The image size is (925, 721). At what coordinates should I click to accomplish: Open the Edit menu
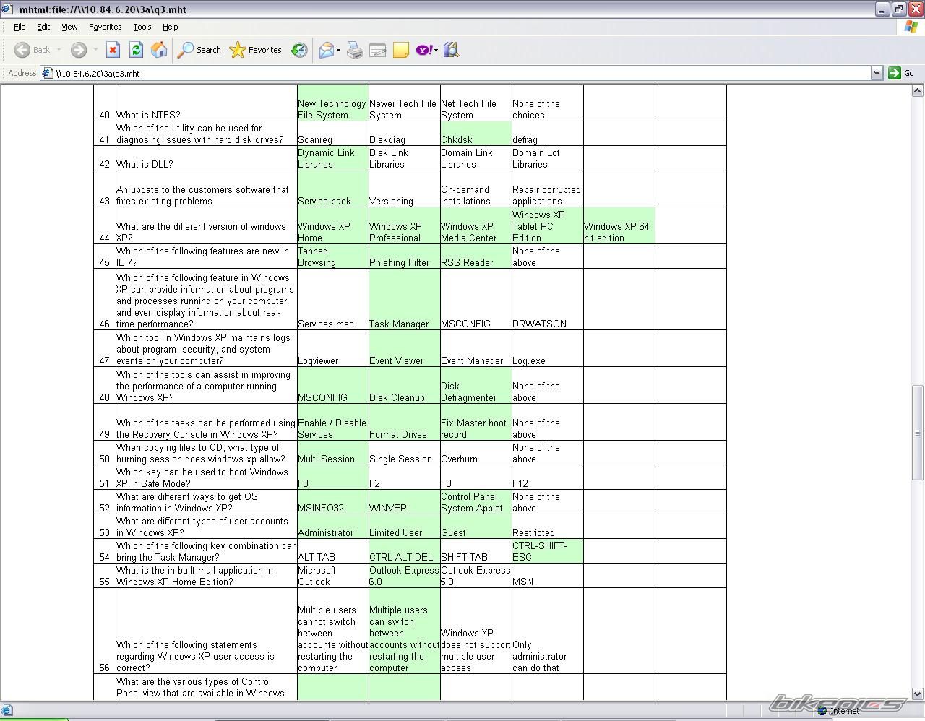click(x=43, y=27)
